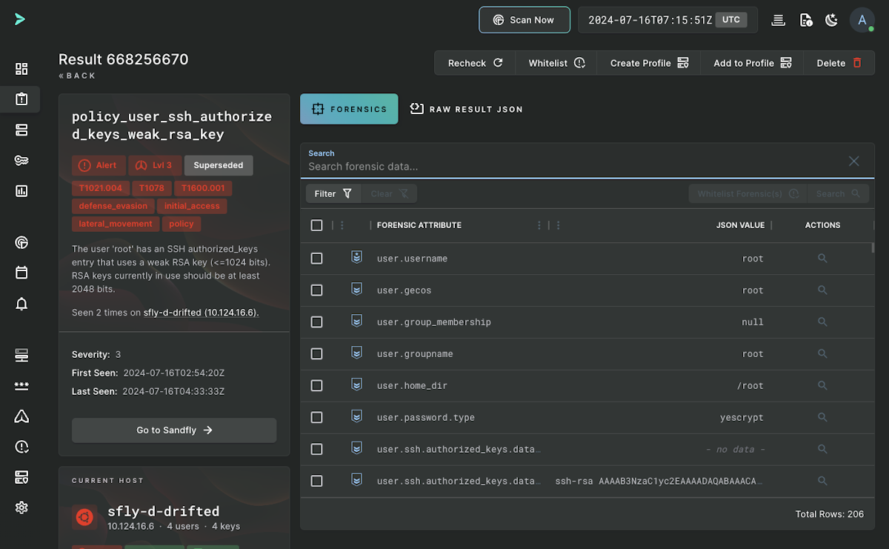Open the Whitelist options dropdown
889x549 pixels.
pyautogui.click(x=556, y=63)
